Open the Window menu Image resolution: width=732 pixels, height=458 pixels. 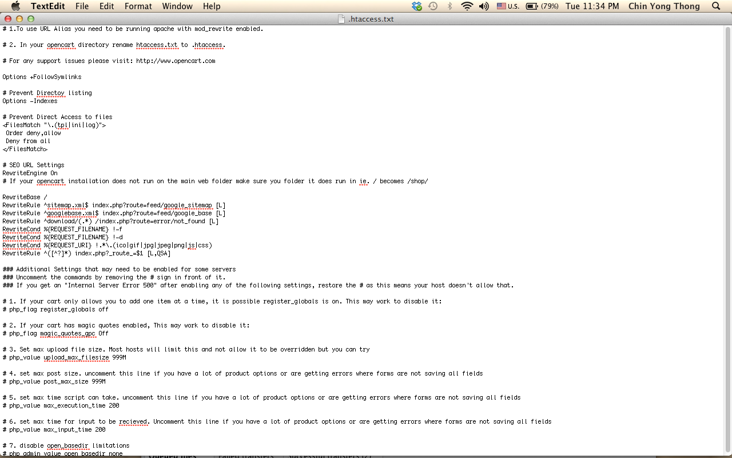(x=177, y=6)
